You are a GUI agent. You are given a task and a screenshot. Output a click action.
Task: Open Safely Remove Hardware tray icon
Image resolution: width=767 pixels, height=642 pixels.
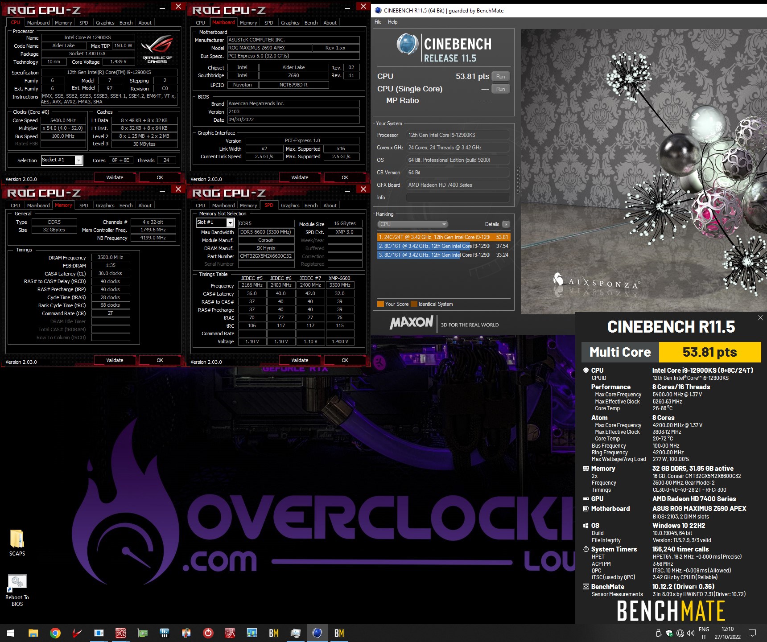659,633
